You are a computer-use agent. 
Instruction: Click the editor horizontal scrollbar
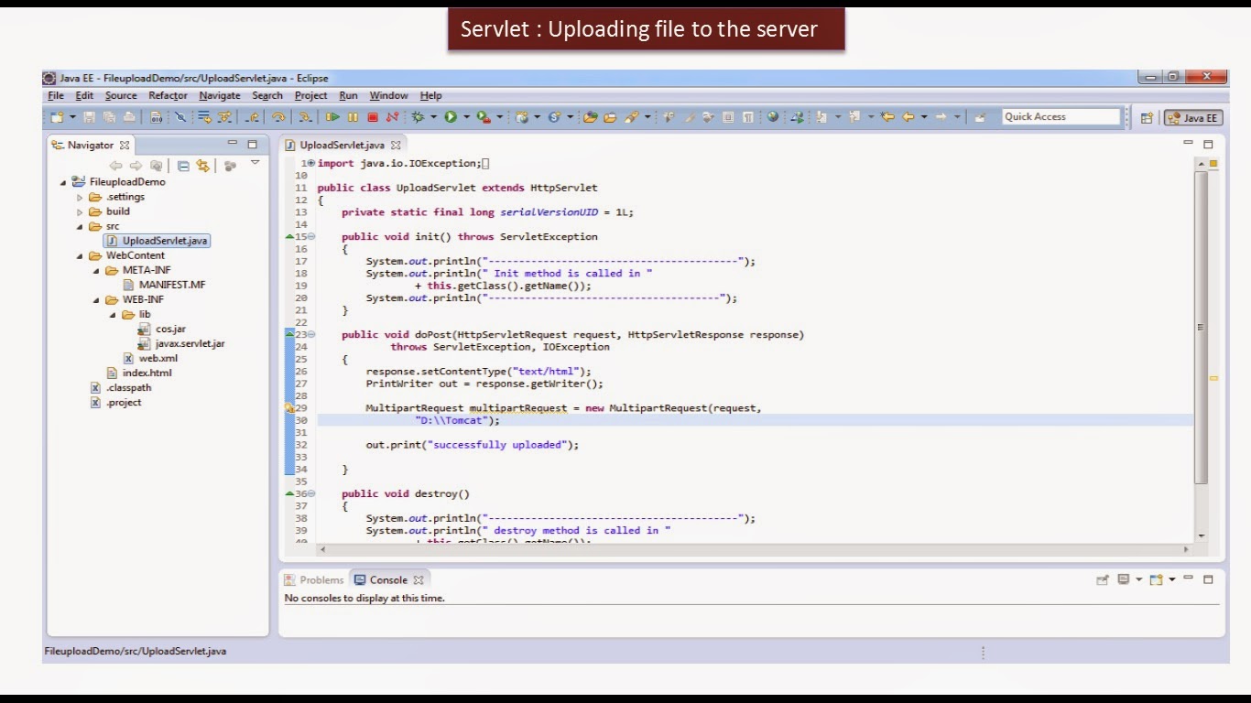tap(755, 549)
